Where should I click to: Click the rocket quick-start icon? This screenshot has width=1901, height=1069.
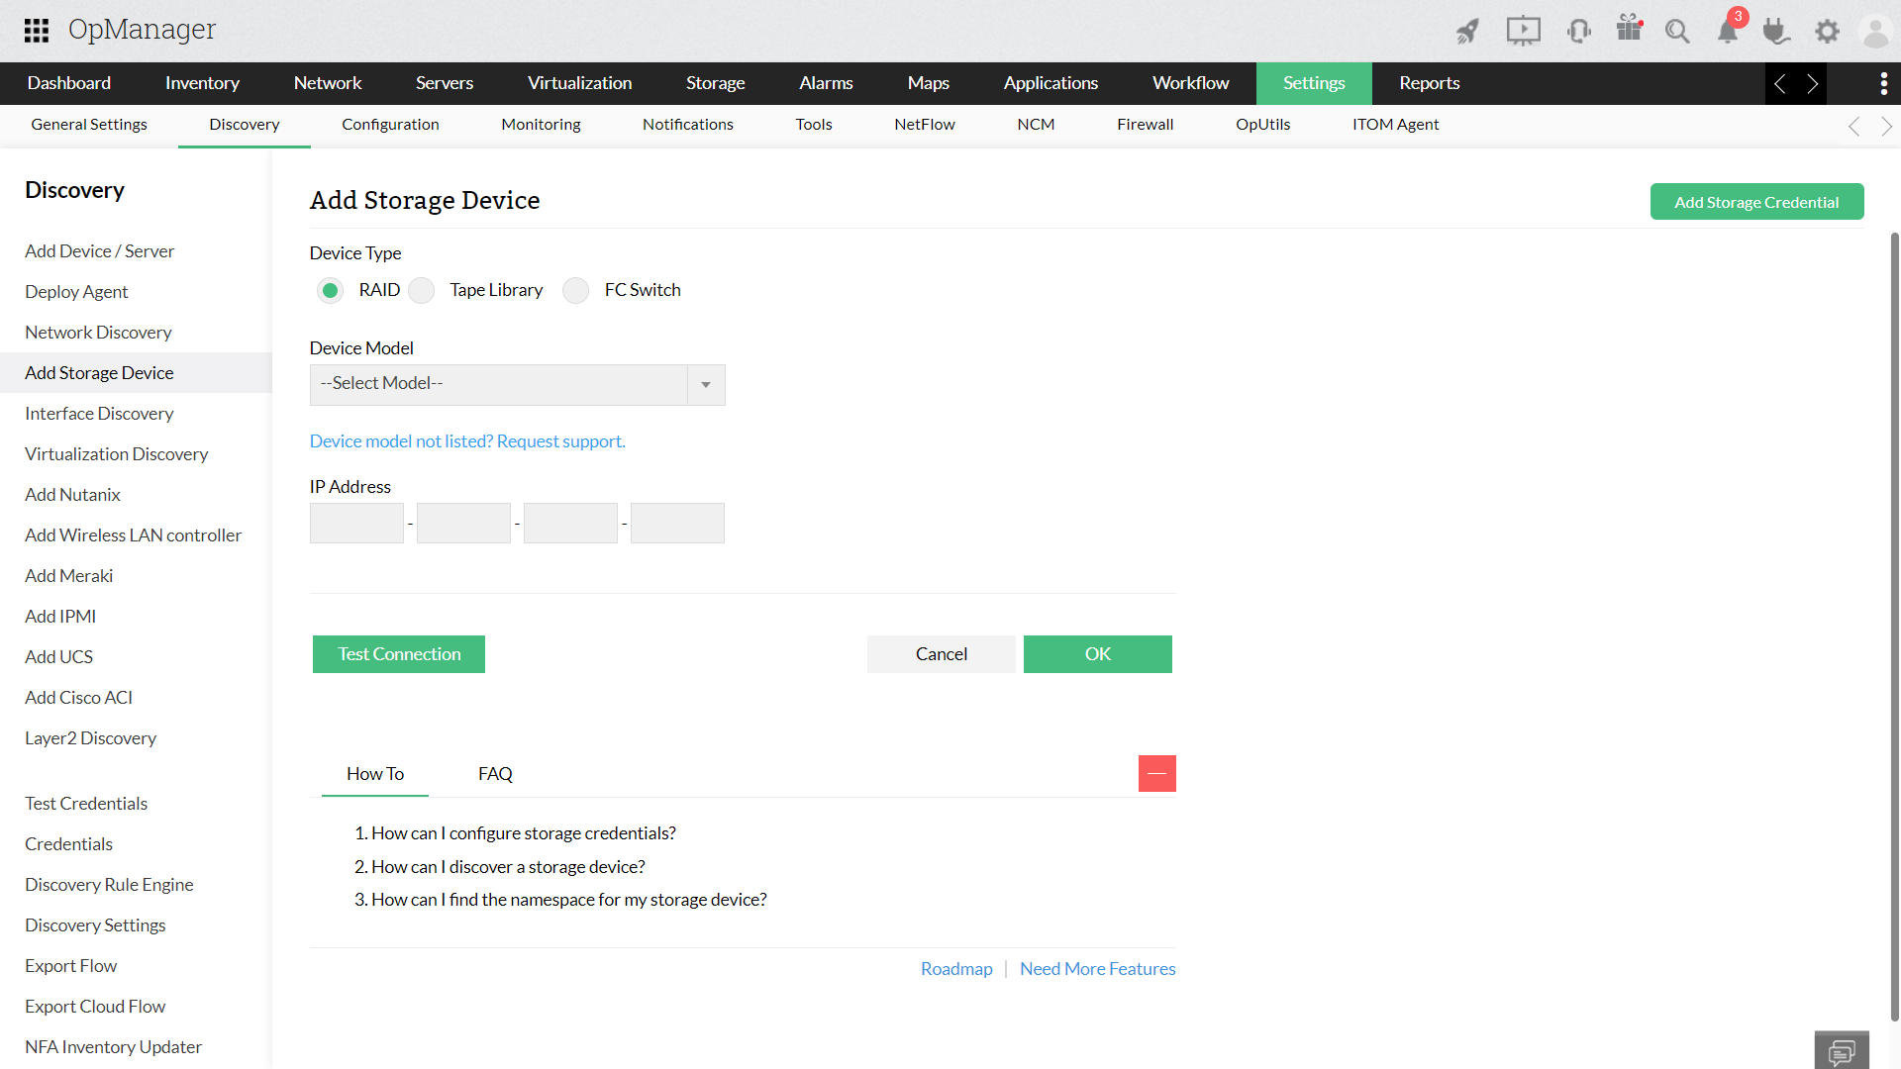[1467, 32]
